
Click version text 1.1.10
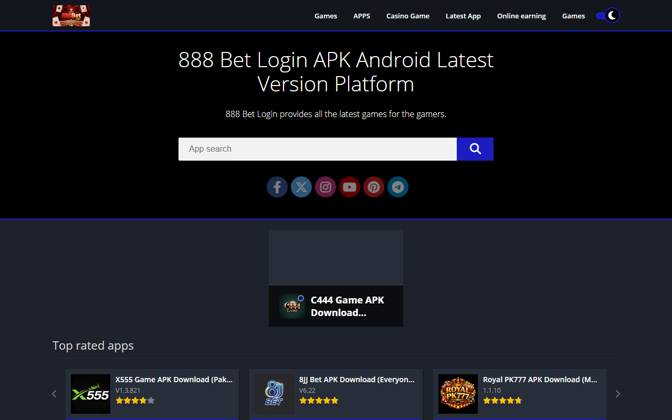pos(492,391)
